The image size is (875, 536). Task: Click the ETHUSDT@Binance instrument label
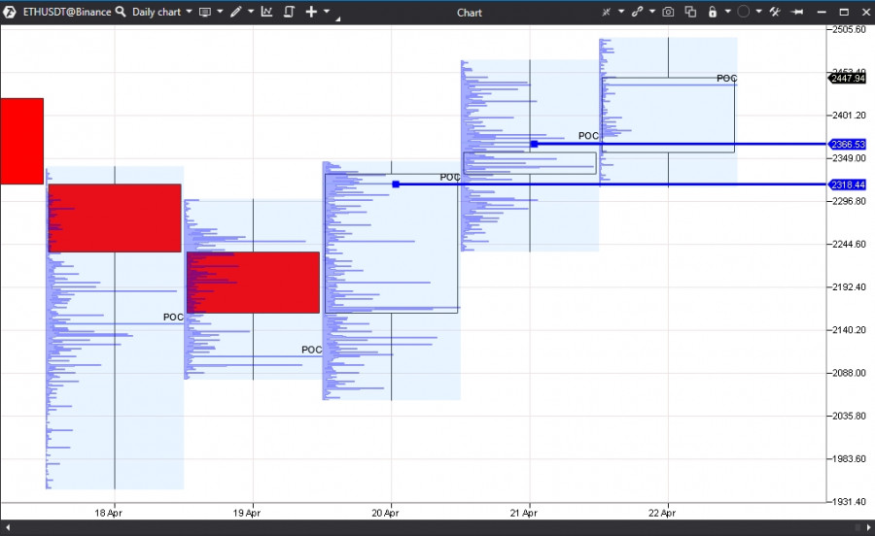point(67,12)
